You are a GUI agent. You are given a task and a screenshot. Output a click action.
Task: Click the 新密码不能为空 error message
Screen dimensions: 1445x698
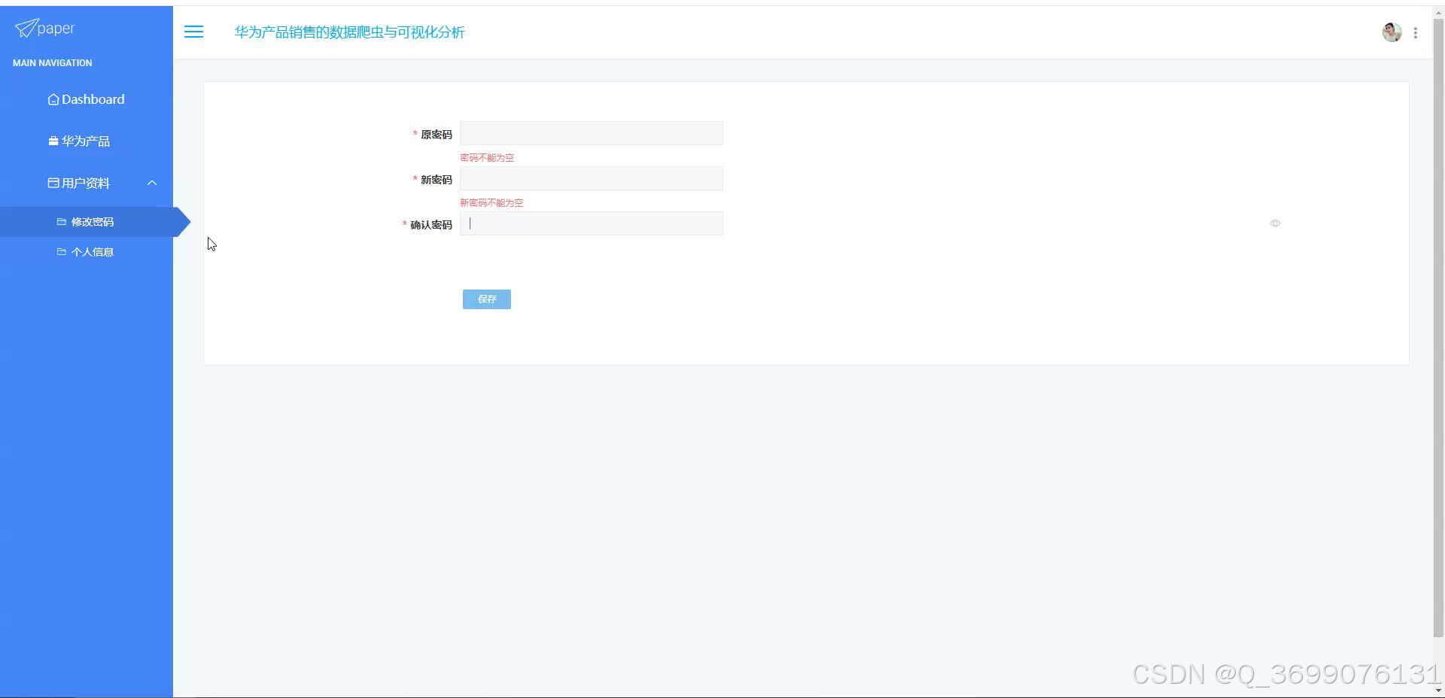(491, 203)
